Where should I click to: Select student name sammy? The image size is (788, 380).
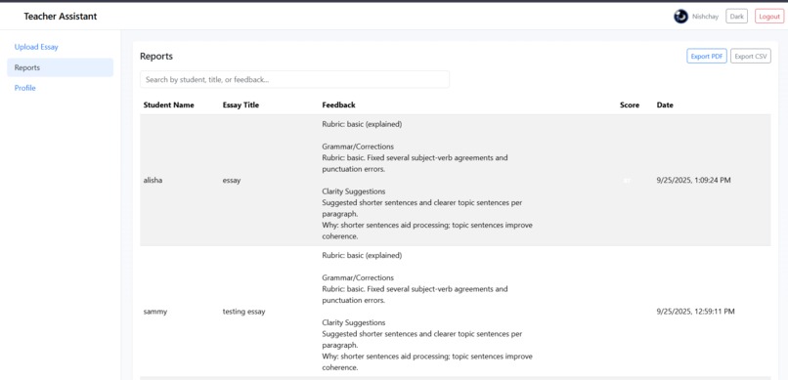click(x=155, y=312)
